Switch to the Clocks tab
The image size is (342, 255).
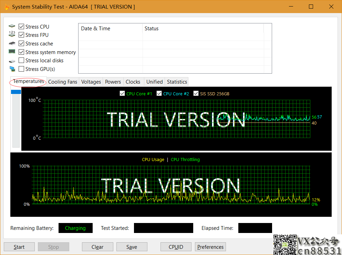tap(133, 82)
